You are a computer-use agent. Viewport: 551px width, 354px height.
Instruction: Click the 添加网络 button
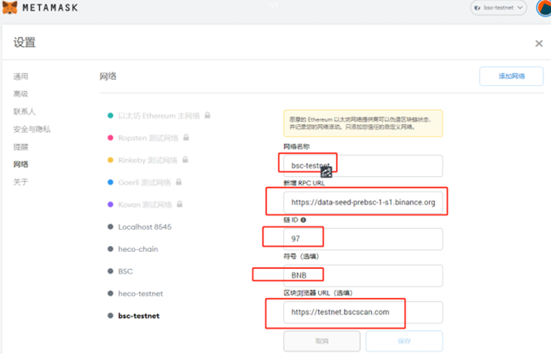[511, 77]
